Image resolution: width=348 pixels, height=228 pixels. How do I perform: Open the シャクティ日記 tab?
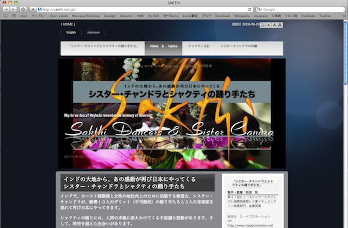click(x=199, y=46)
